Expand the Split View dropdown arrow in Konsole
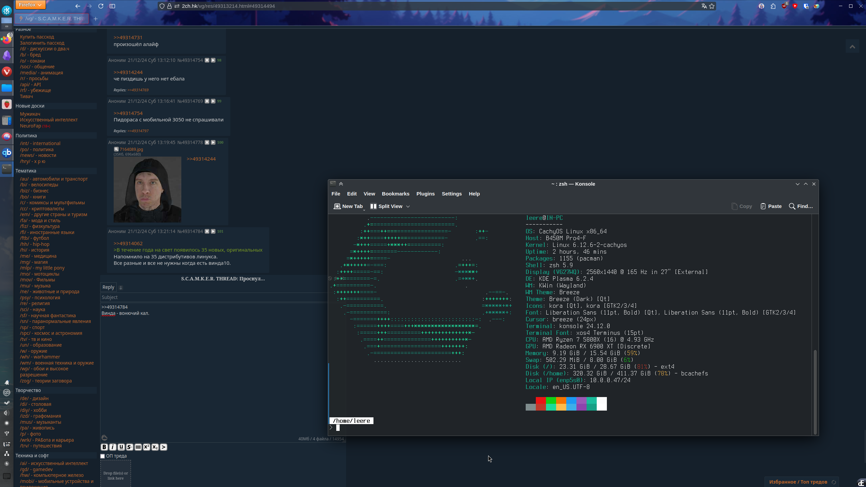 [x=408, y=206]
